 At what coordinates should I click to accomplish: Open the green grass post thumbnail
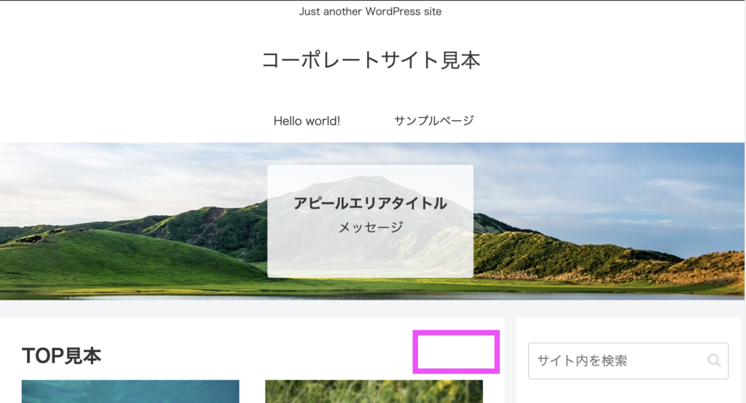[374, 391]
